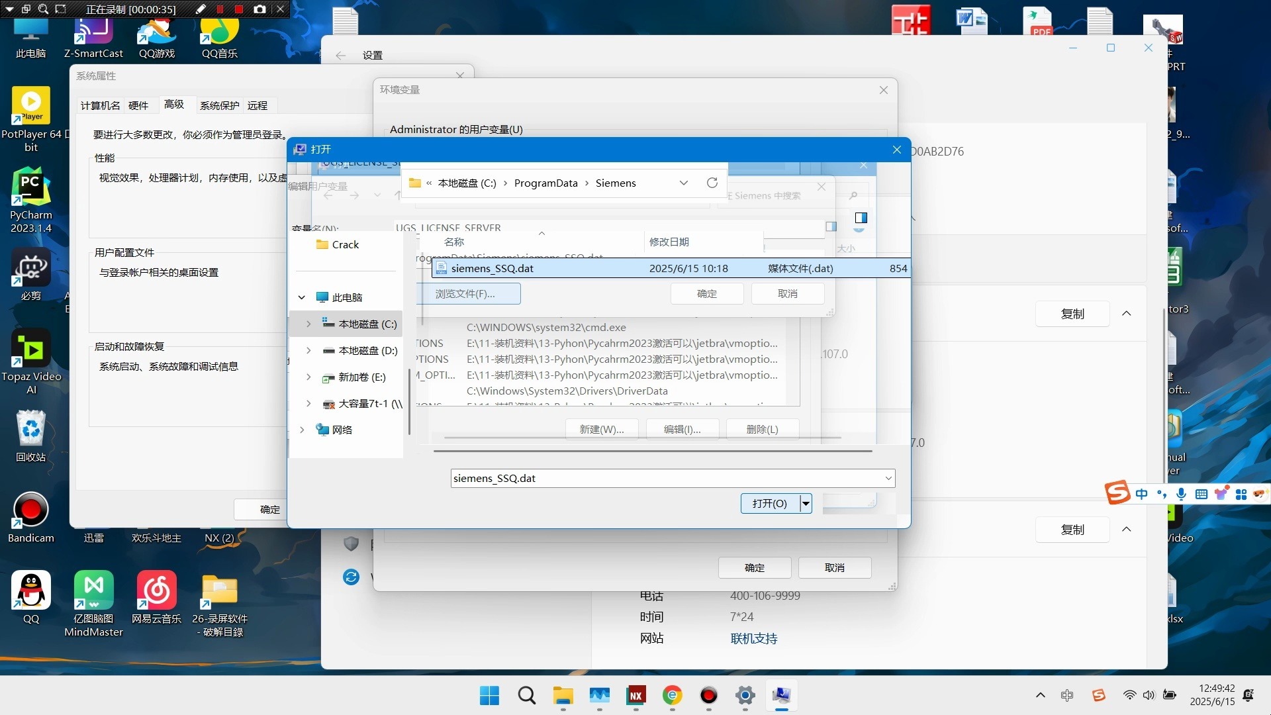This screenshot has width=1271, height=715.
Task: Open the 打开(O) split button arrow
Action: point(806,504)
